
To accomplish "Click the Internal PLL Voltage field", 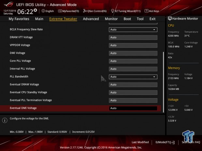I will pos(133,69).
